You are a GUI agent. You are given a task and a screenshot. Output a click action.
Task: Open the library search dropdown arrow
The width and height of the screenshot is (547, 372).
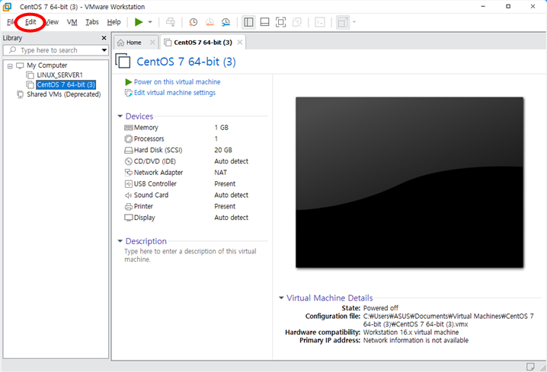pyautogui.click(x=104, y=50)
